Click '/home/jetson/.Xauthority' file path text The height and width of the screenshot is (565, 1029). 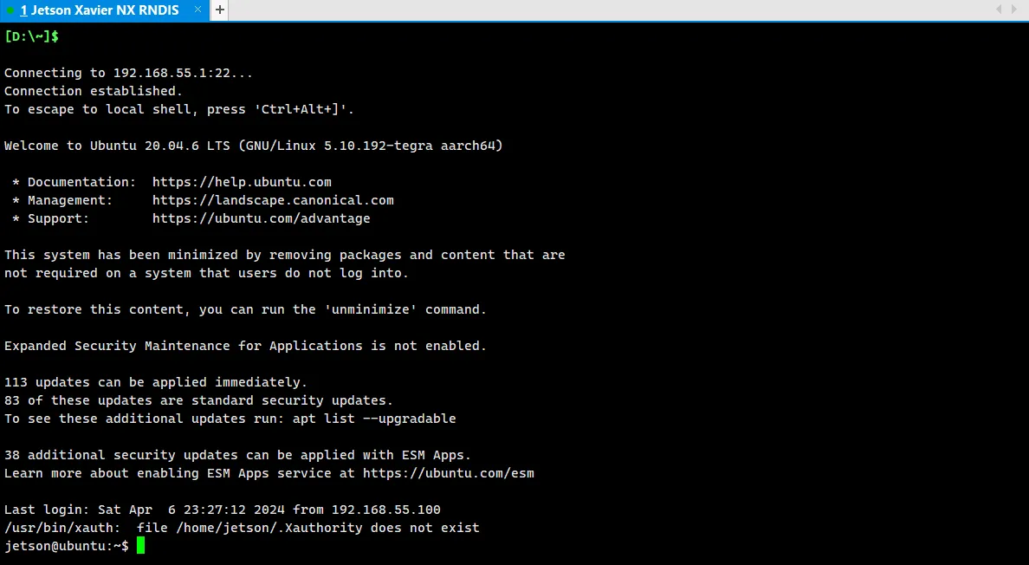tap(269, 529)
